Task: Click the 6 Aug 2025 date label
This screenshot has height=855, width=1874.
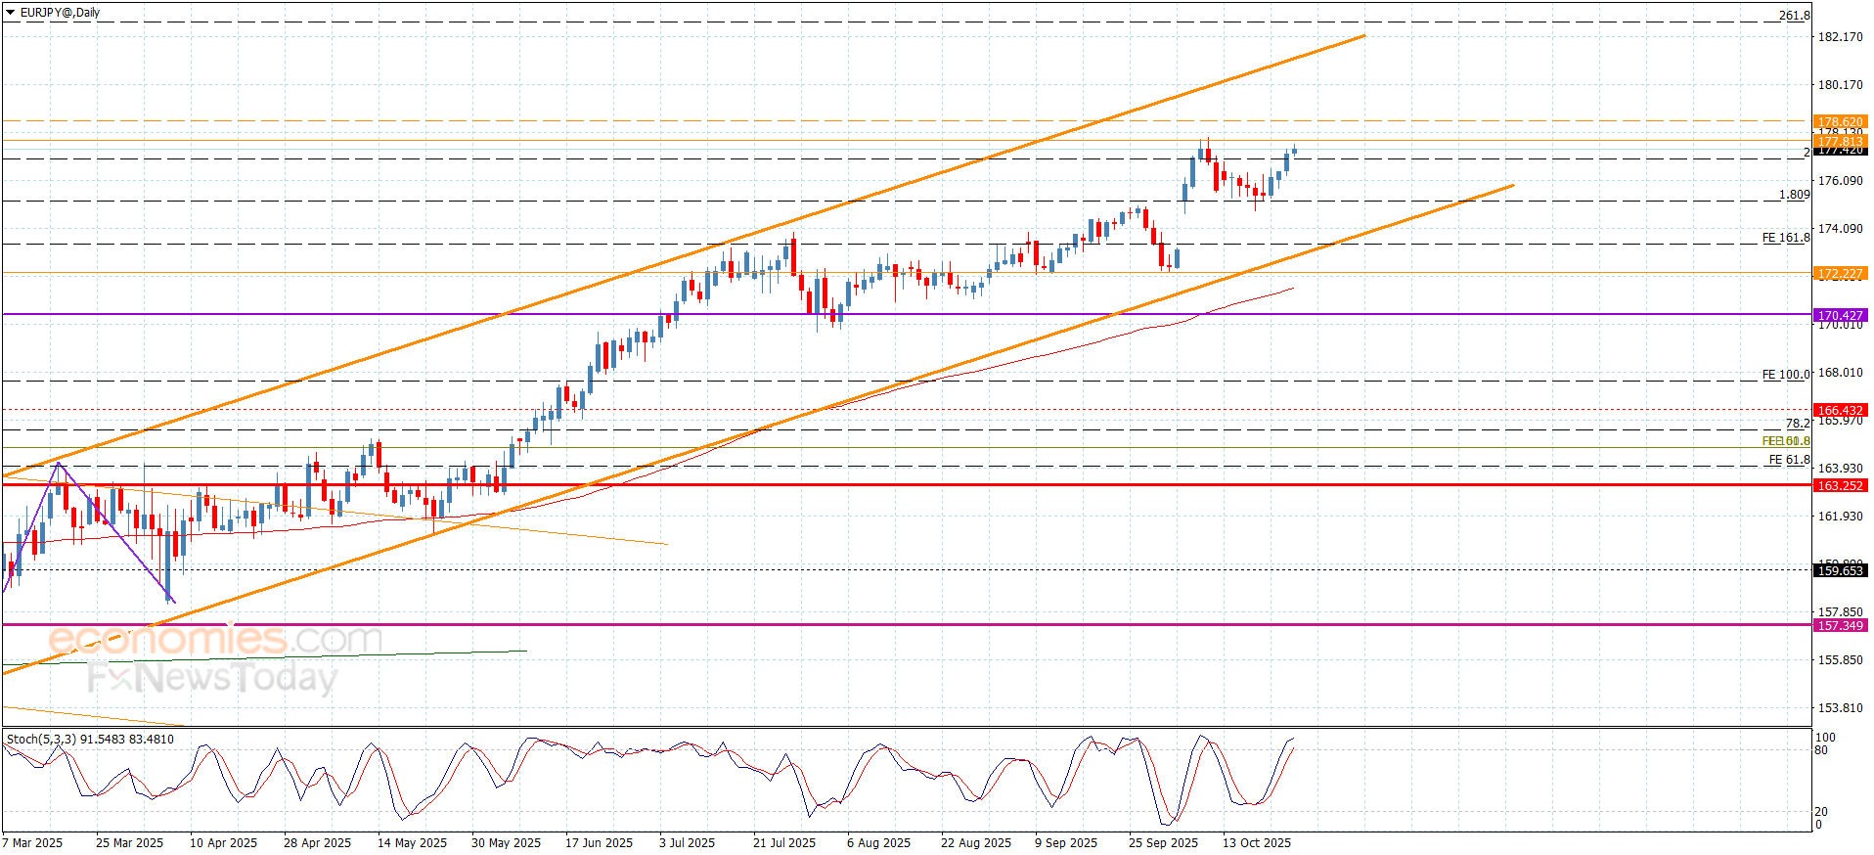Action: coord(878,843)
